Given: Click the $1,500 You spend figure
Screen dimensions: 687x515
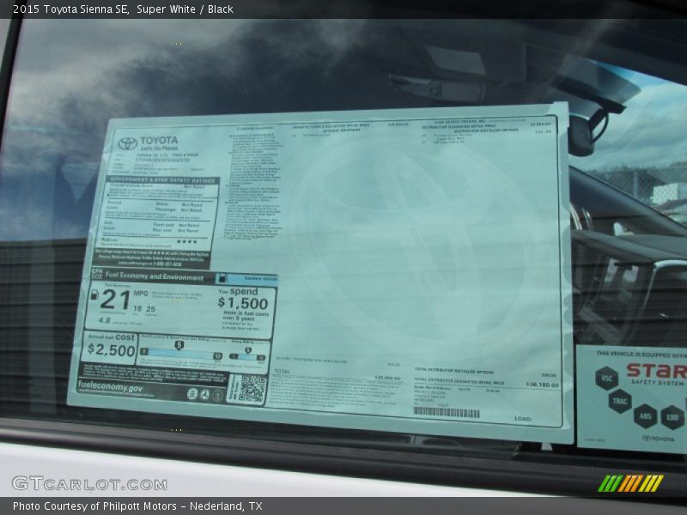Looking at the screenshot, I should tap(242, 303).
